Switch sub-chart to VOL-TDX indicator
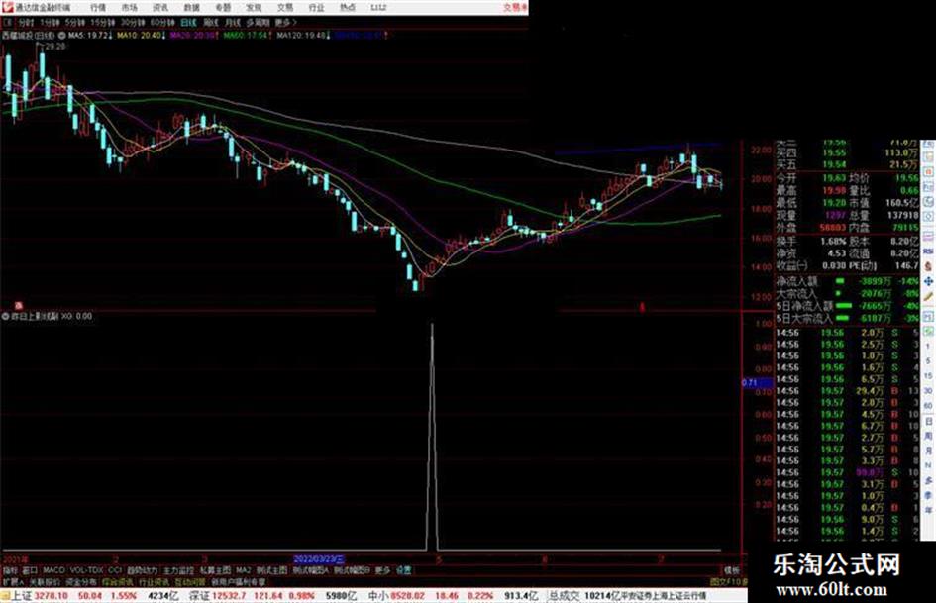This screenshot has width=936, height=603. click(86, 570)
